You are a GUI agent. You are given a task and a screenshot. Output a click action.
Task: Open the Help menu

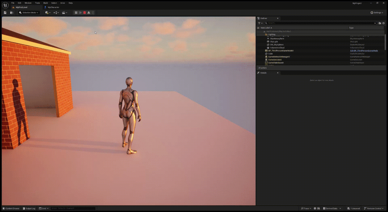point(71,3)
